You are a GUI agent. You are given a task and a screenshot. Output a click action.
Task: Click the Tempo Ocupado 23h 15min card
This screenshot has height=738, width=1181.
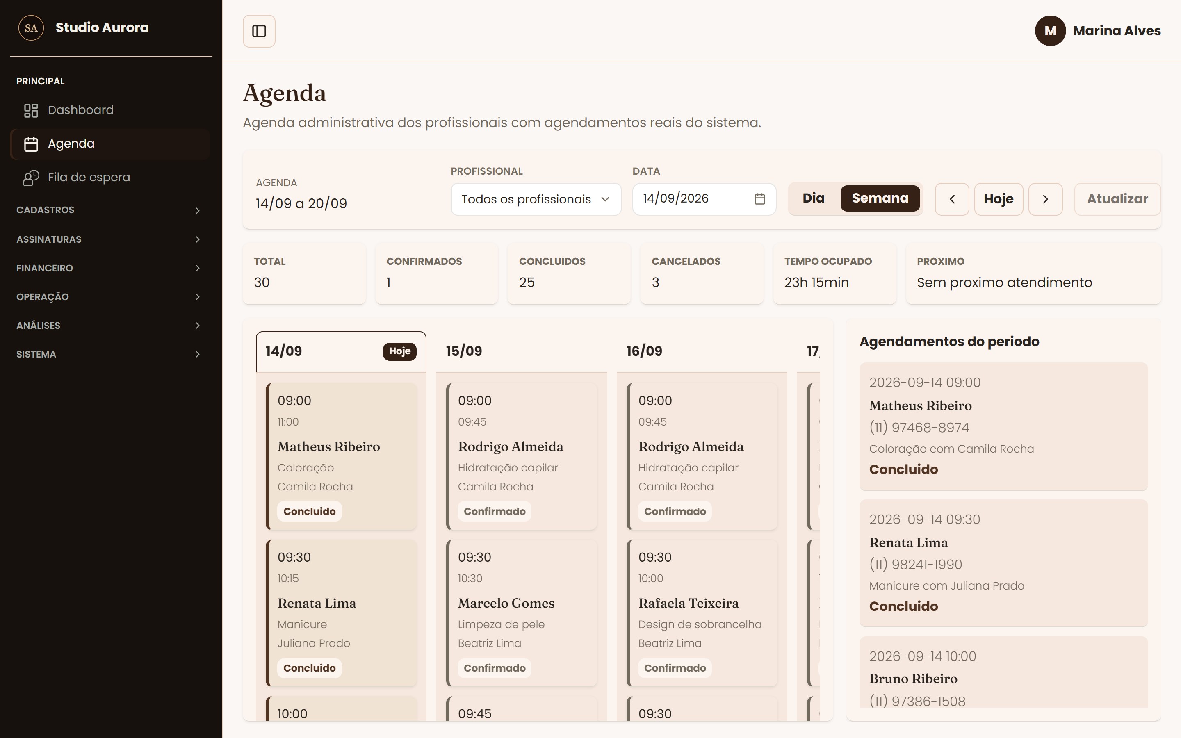834,274
